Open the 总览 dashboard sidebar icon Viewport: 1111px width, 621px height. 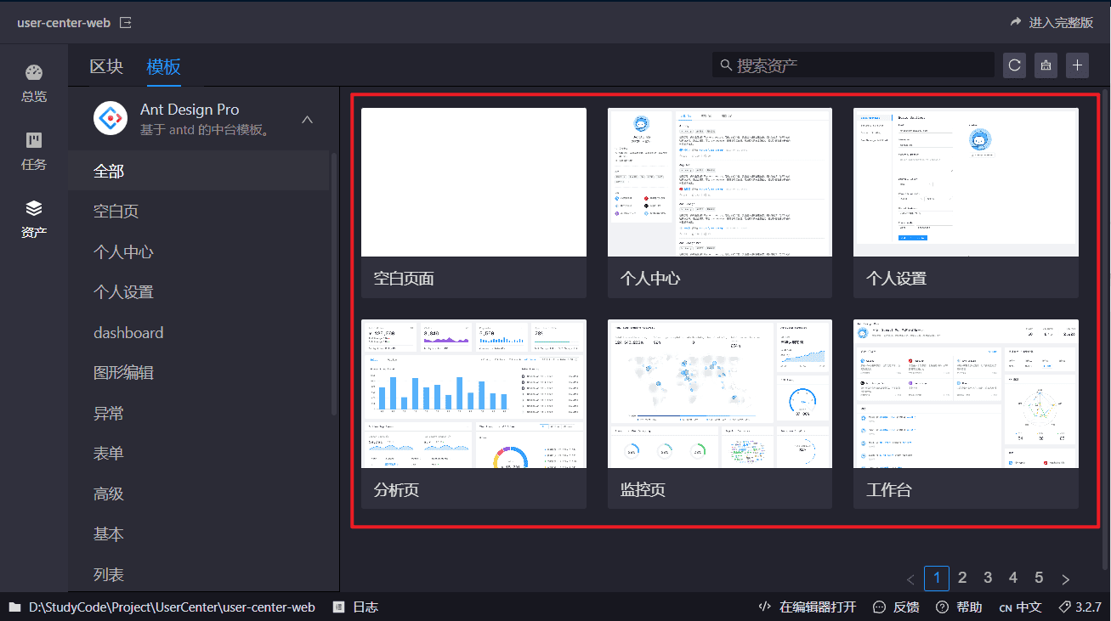(34, 83)
